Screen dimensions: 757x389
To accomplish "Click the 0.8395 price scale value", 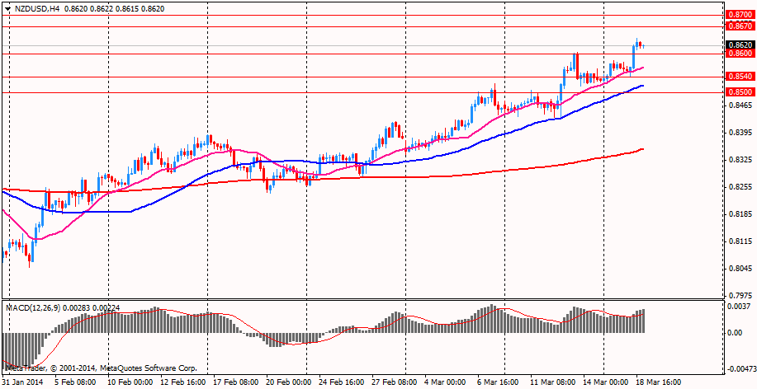I will [x=741, y=133].
